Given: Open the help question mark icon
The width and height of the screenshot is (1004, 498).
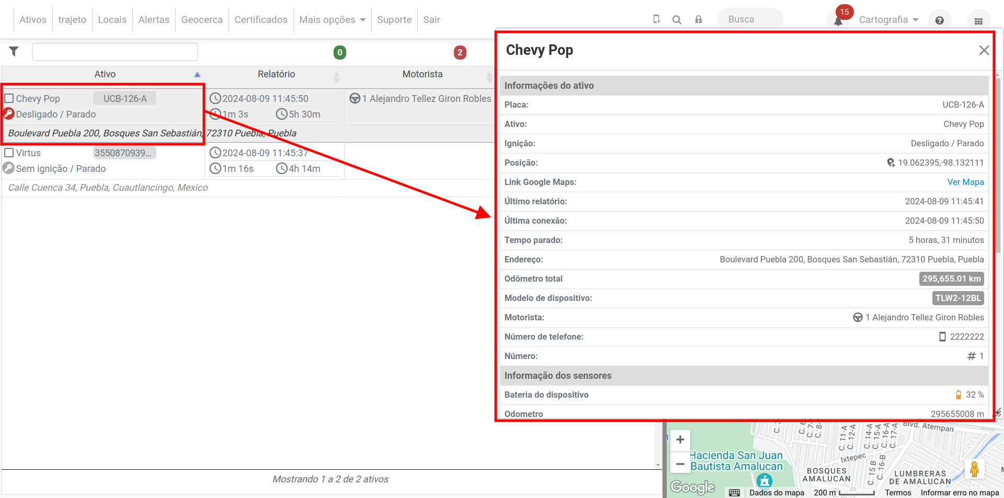Looking at the screenshot, I should tap(939, 20).
